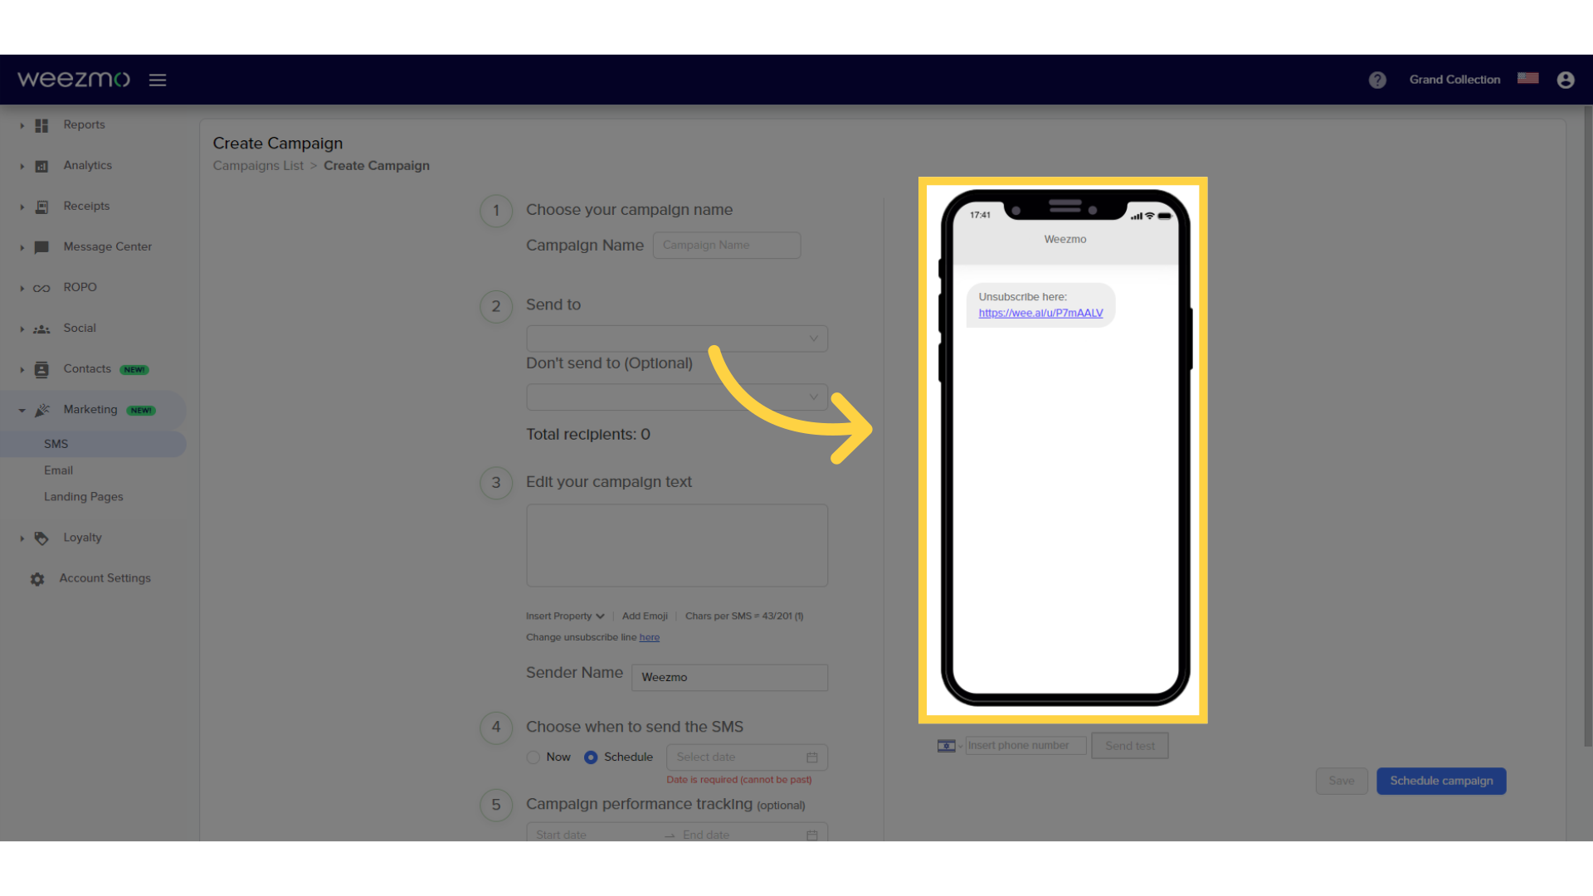Click the Landing Pages menu item
1593x896 pixels.
pos(83,497)
